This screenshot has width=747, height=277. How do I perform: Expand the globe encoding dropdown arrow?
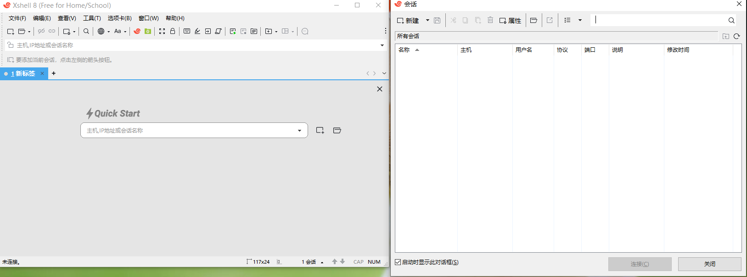pos(109,32)
